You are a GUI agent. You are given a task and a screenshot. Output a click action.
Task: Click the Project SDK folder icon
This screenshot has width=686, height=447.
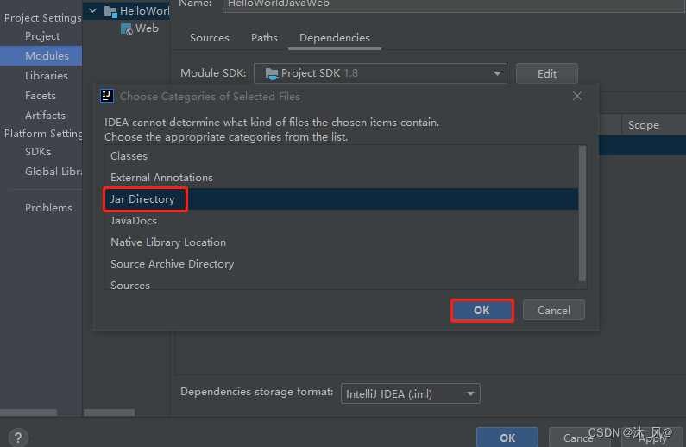[272, 73]
